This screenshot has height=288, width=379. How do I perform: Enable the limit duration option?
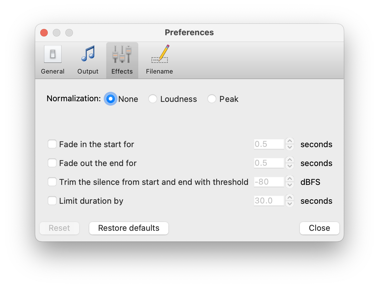click(52, 201)
